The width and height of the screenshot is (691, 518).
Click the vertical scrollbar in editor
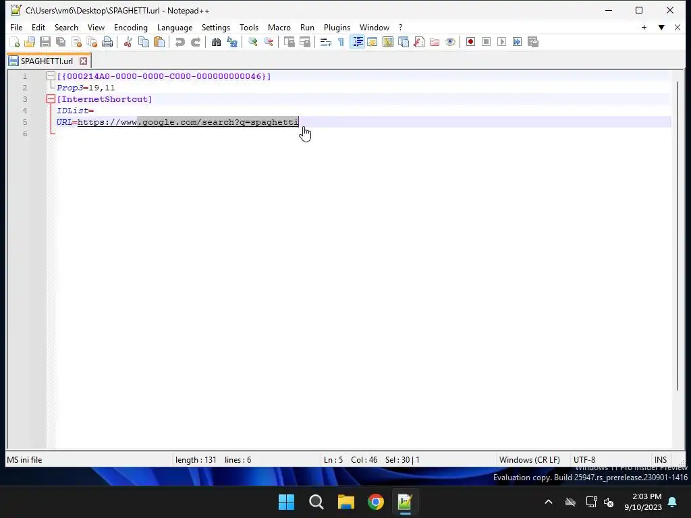pos(678,235)
